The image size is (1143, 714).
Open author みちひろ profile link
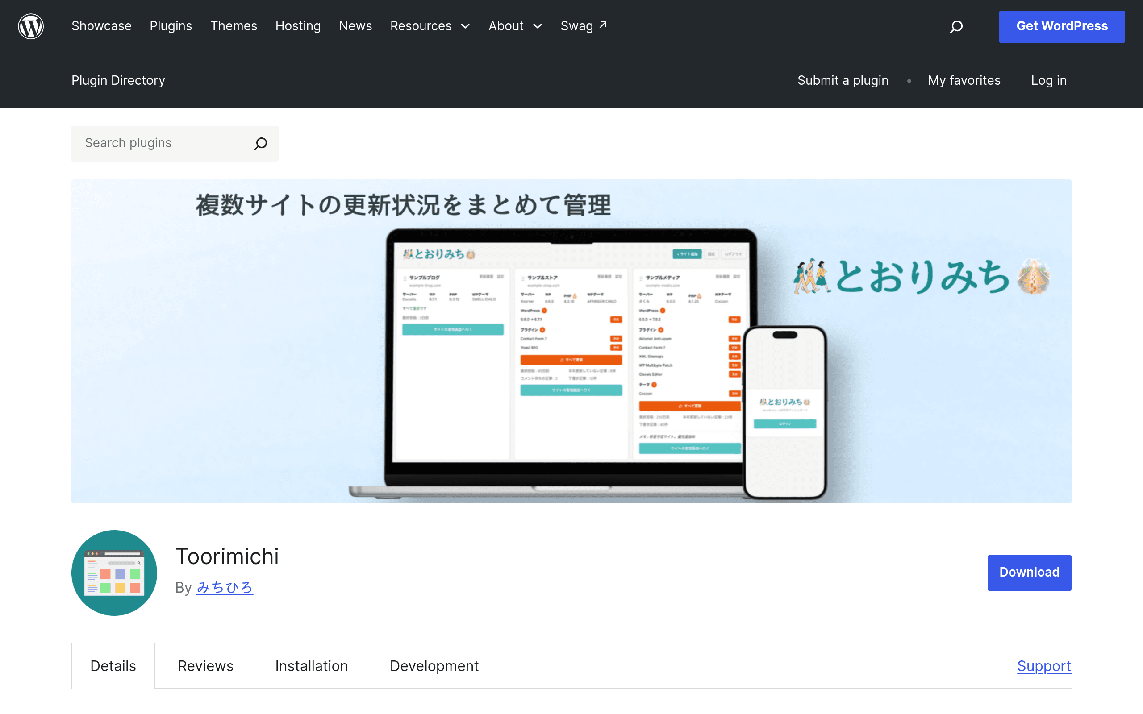[x=225, y=587]
